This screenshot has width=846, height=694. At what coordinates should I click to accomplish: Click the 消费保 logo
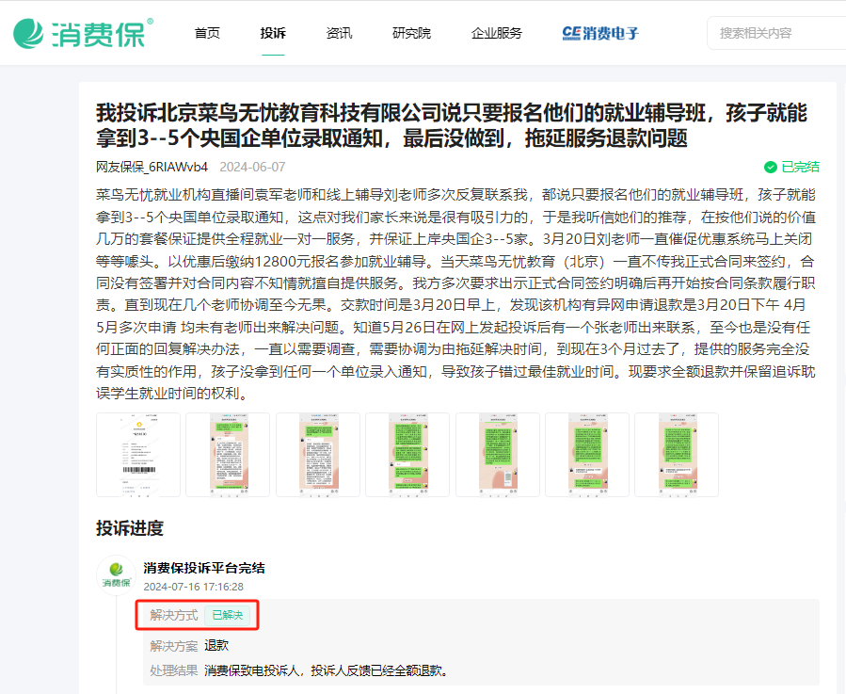click(x=83, y=34)
